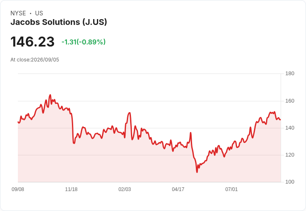This screenshot has width=306, height=211.
Task: Click the At close 2026/09/05 timestamp
Action: click(35, 60)
